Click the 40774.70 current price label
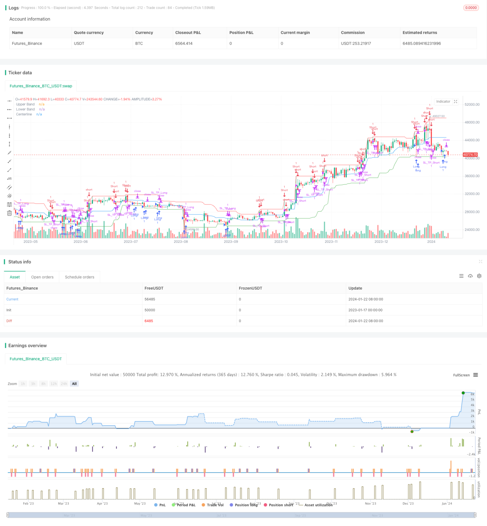This screenshot has height=526, width=487. tap(470, 154)
